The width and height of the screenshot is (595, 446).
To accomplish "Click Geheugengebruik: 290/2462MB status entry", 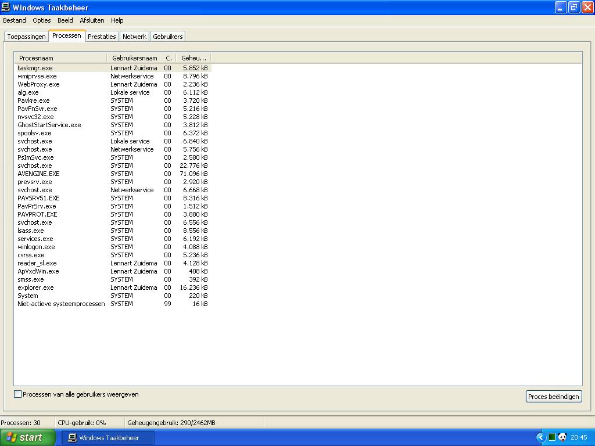I will pos(171,423).
